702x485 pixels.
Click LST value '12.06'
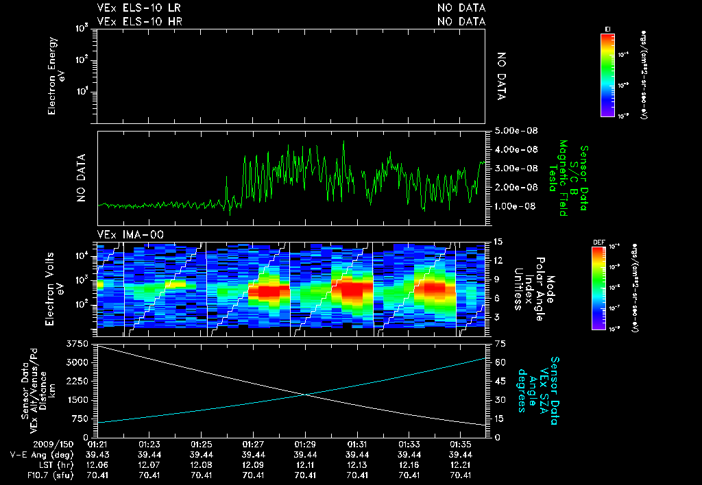click(x=97, y=465)
